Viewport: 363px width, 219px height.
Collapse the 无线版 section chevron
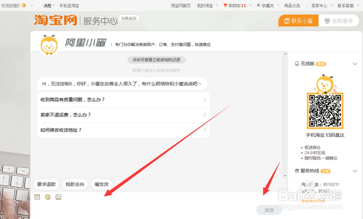(x=355, y=64)
